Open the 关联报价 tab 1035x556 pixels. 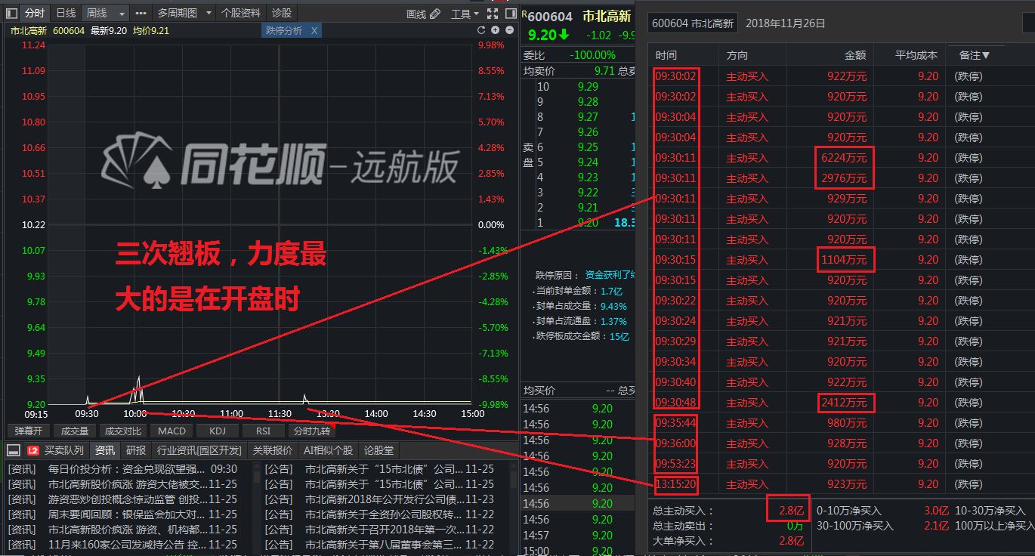(x=273, y=451)
